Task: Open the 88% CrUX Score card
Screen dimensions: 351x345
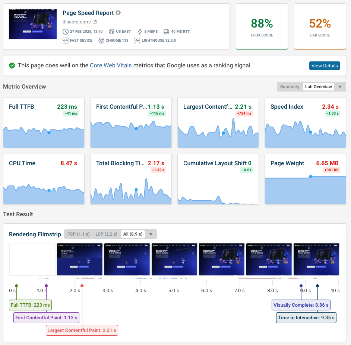Action: [x=262, y=26]
